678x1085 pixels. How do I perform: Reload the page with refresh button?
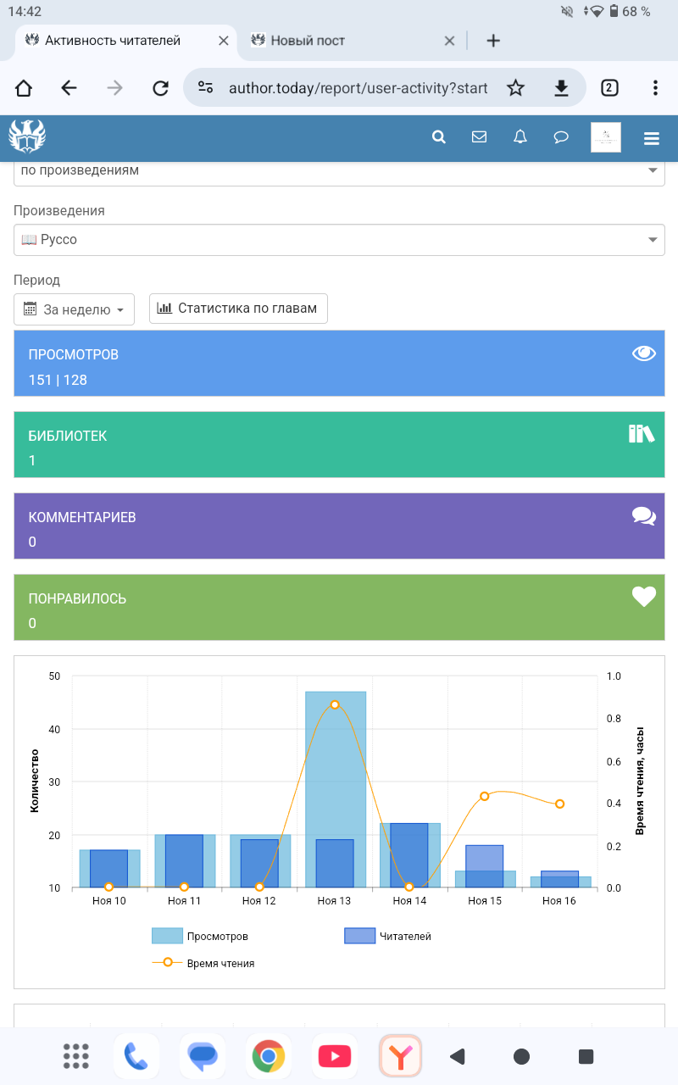[x=160, y=88]
